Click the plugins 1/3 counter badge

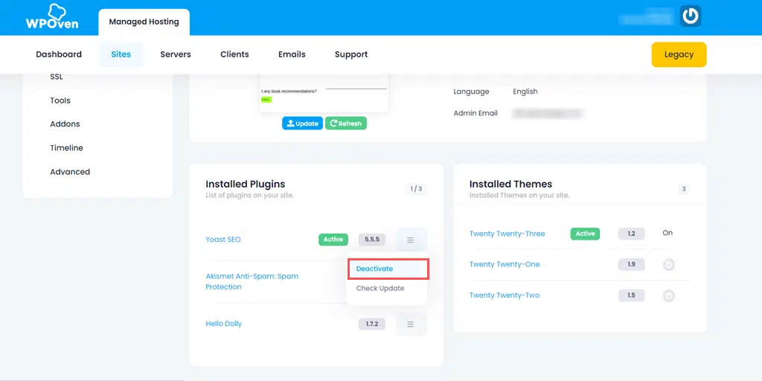(416, 189)
